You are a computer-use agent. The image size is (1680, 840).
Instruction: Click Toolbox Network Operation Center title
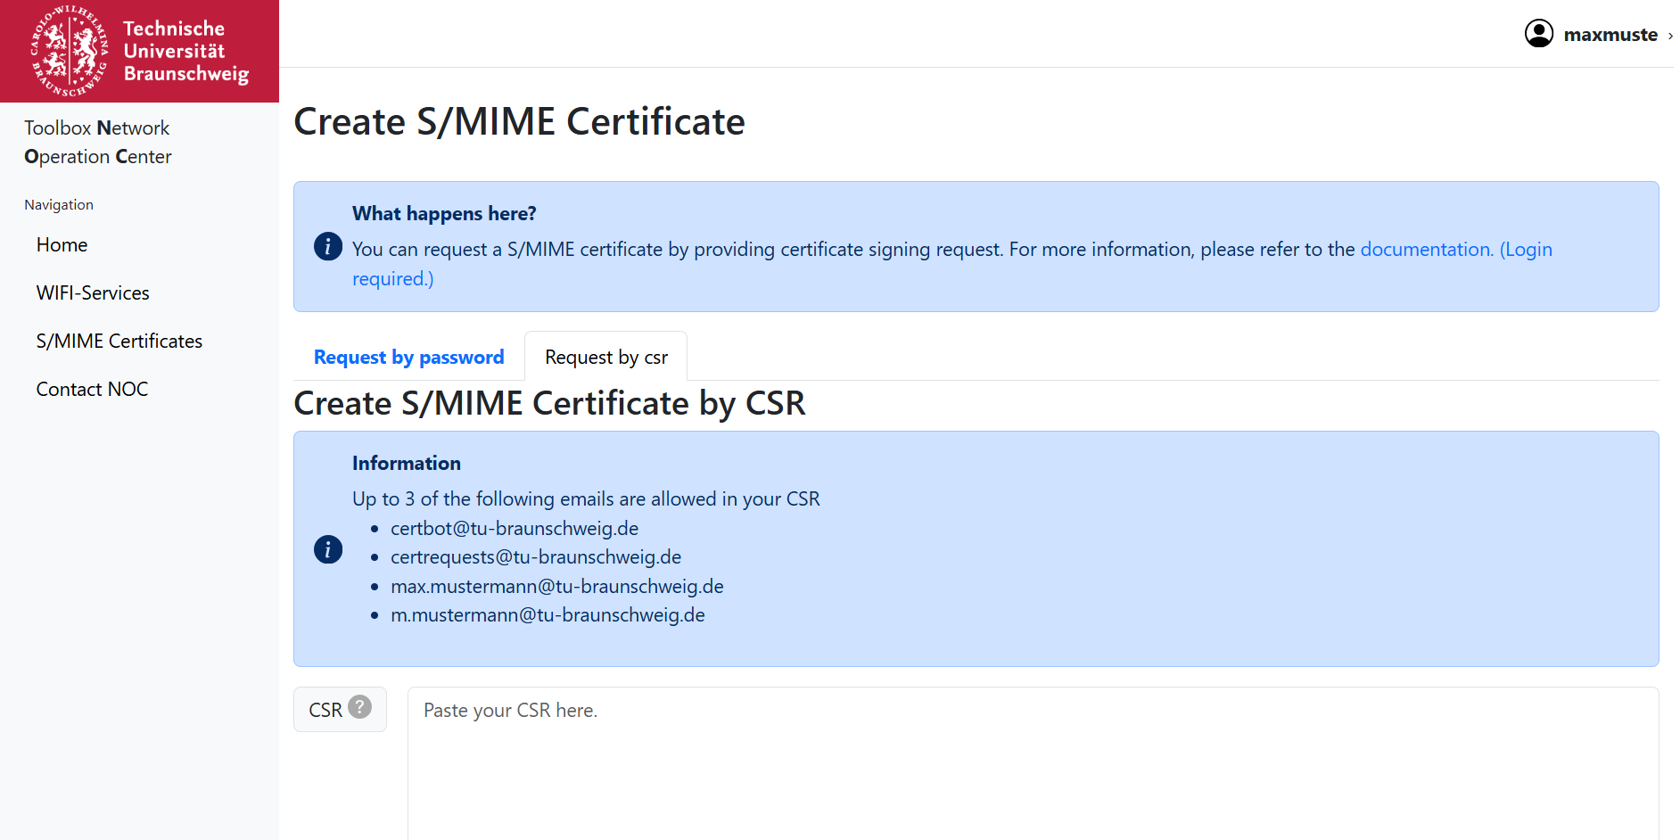pyautogui.click(x=98, y=143)
